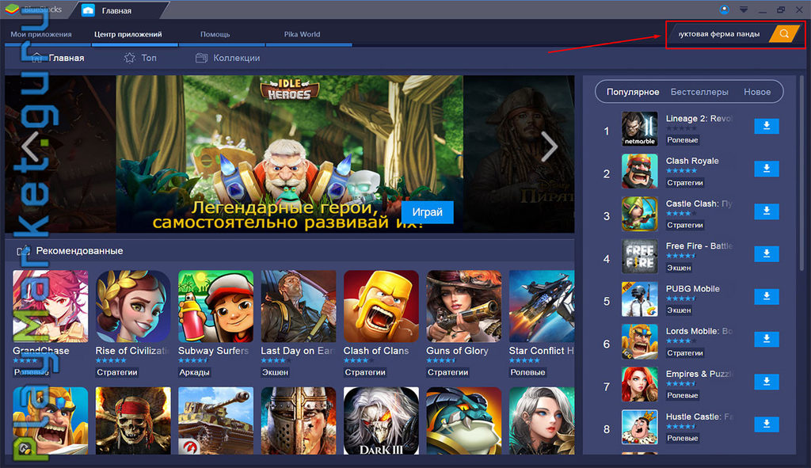Open the Pika World tab

pos(302,34)
